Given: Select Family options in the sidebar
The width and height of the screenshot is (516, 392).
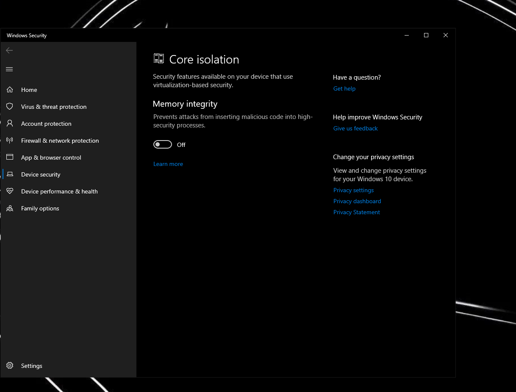Looking at the screenshot, I should [x=69, y=208].
